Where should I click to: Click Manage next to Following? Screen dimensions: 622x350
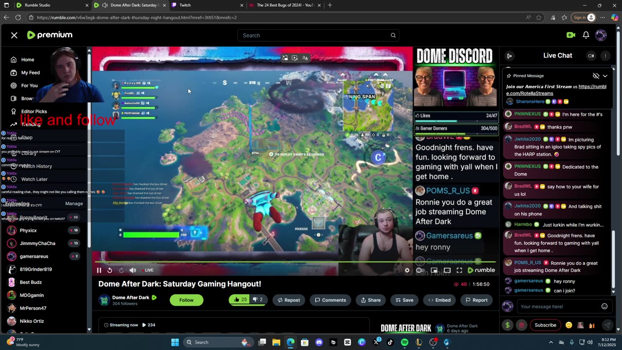pyautogui.click(x=74, y=204)
